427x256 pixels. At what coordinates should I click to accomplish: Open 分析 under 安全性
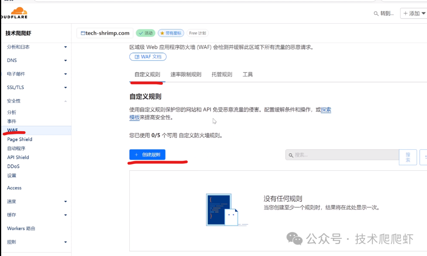[12, 112]
